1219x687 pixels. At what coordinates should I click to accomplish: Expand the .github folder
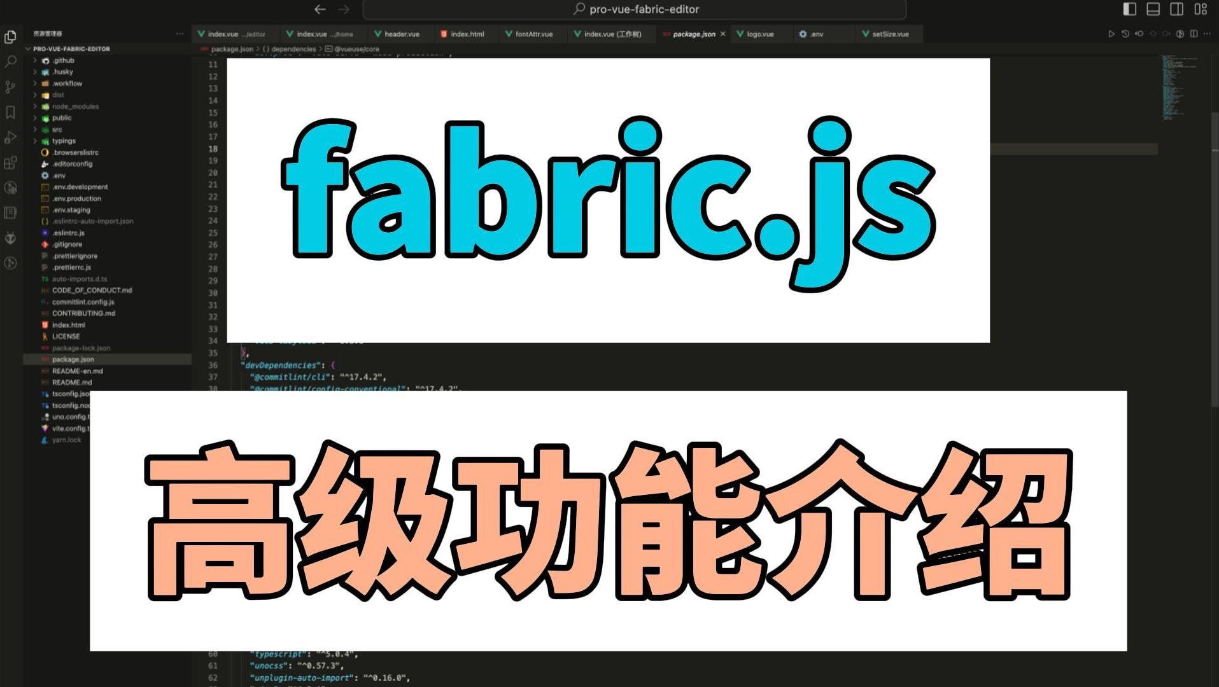pos(63,60)
